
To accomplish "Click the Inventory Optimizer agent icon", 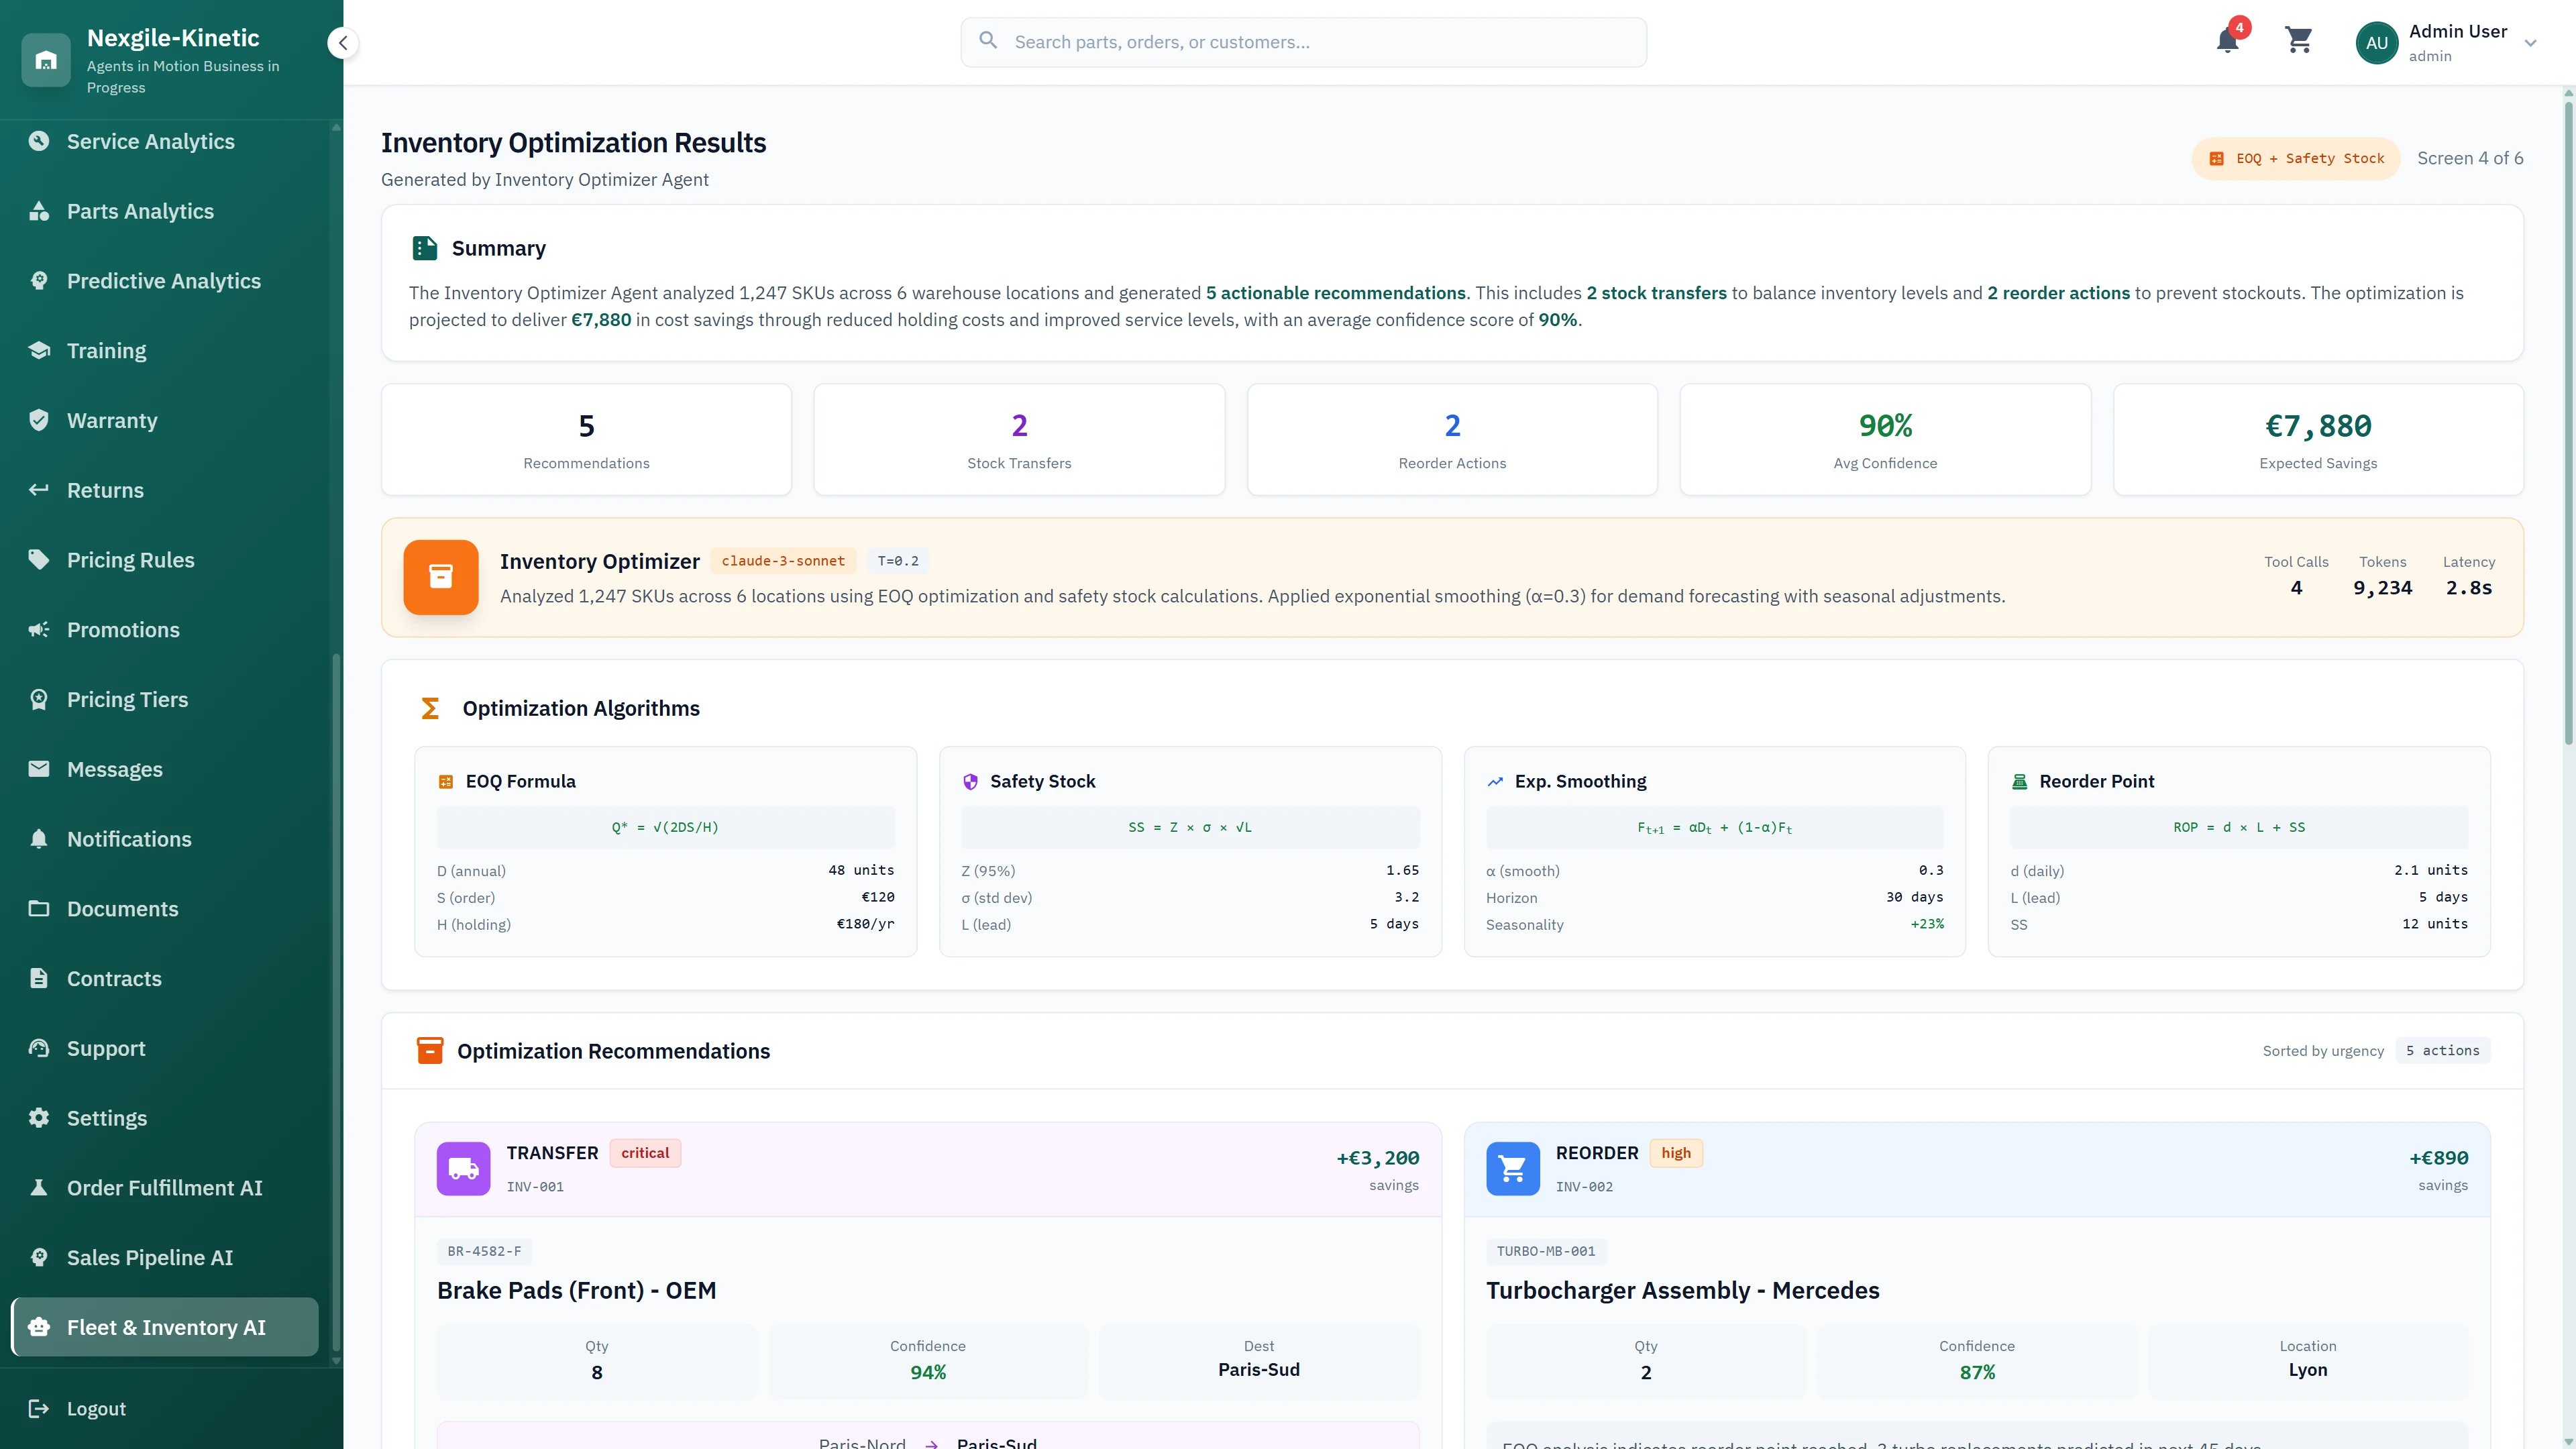I will point(440,577).
